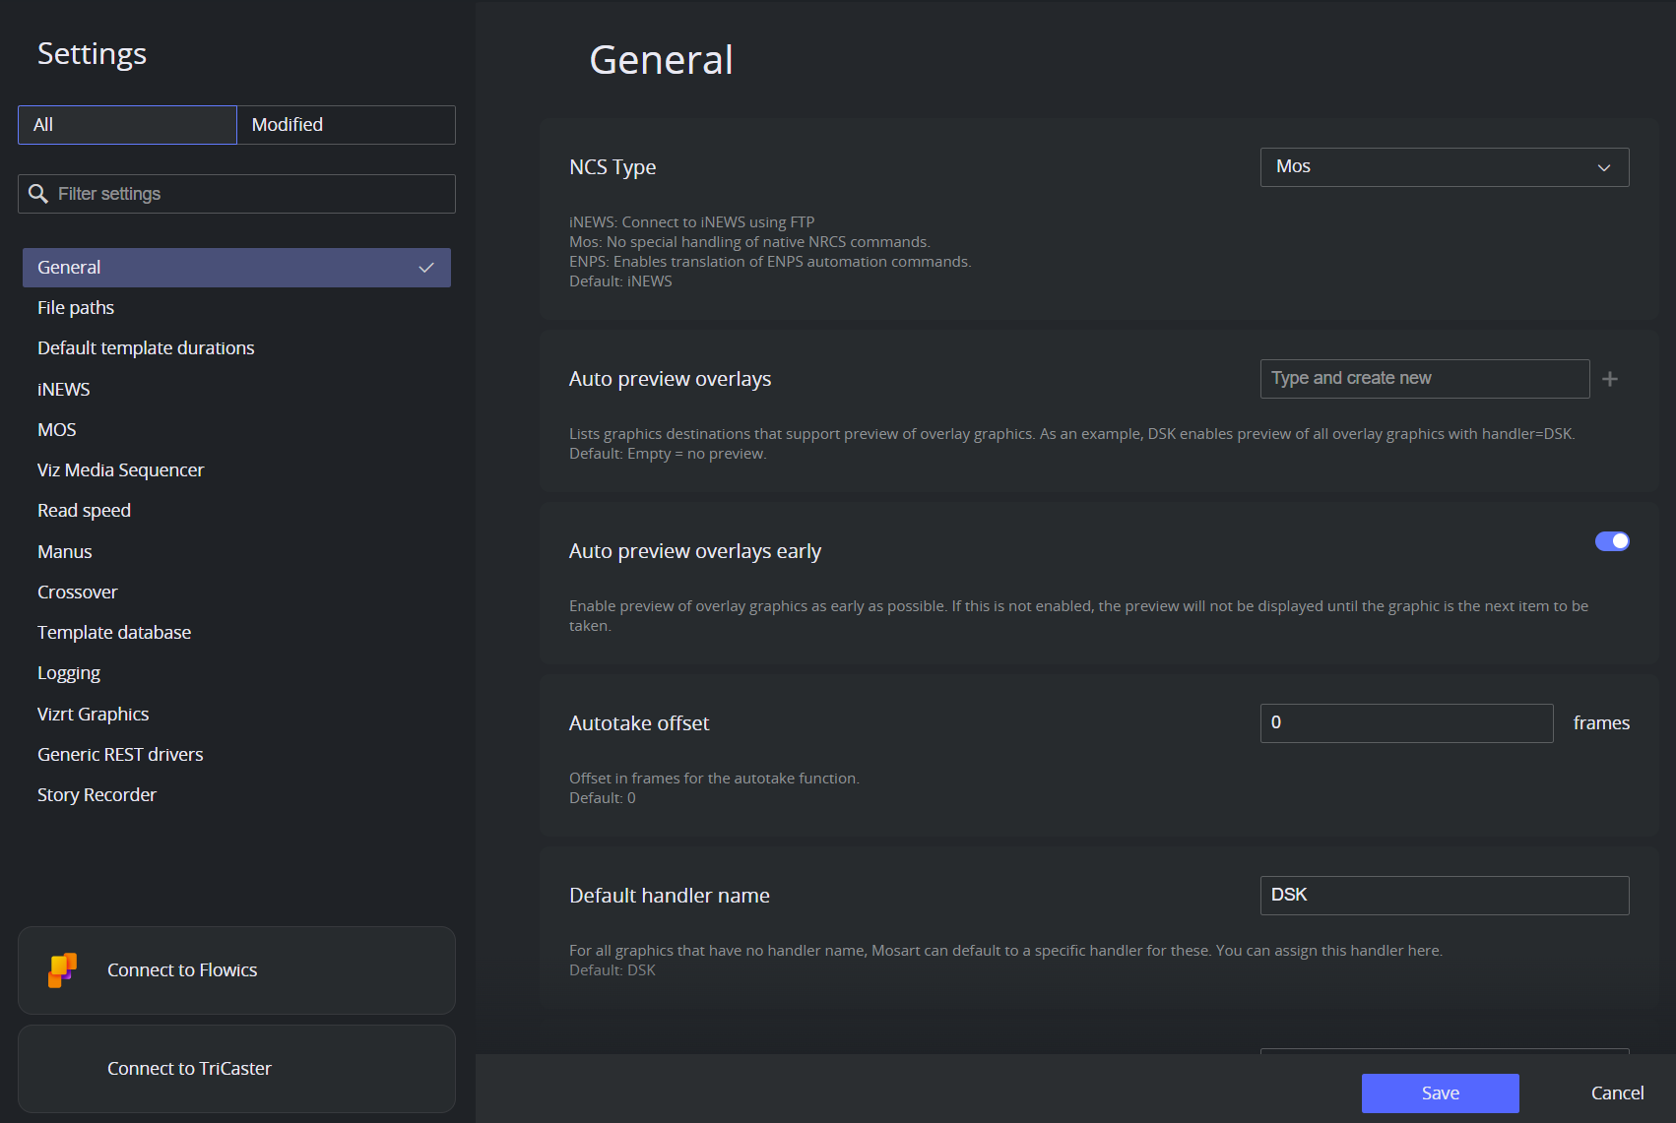The image size is (1676, 1123).
Task: Open the NCS Type dropdown
Action: tap(1444, 167)
